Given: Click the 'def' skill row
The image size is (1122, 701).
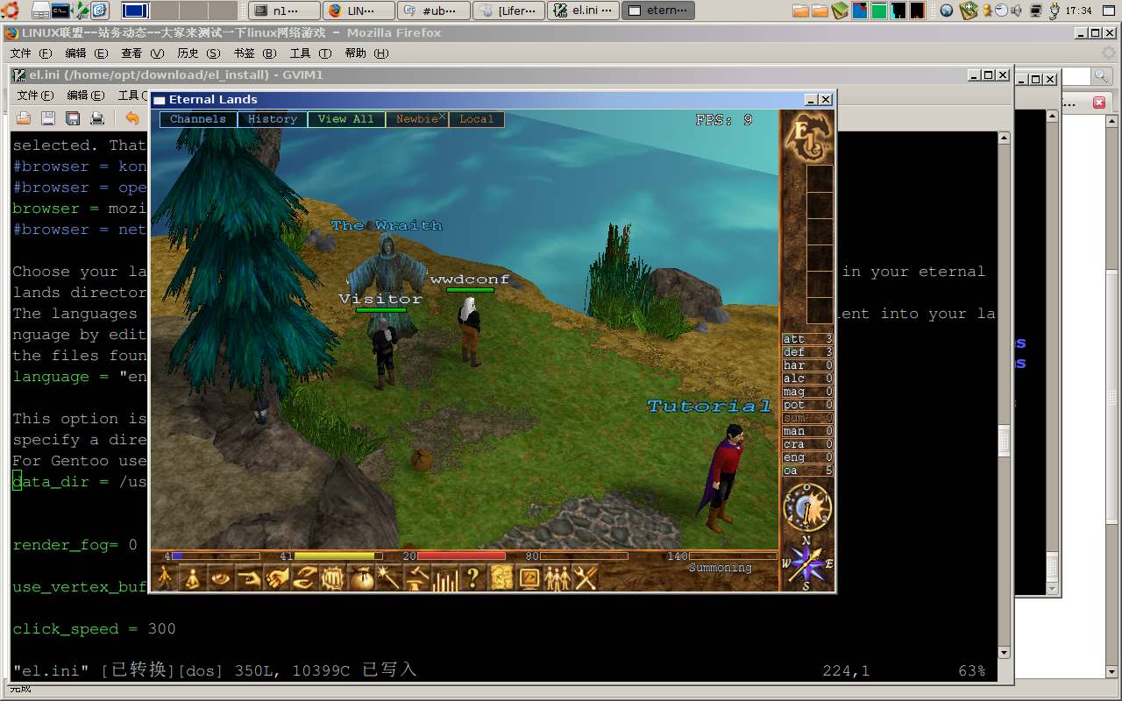Looking at the screenshot, I should coord(807,352).
